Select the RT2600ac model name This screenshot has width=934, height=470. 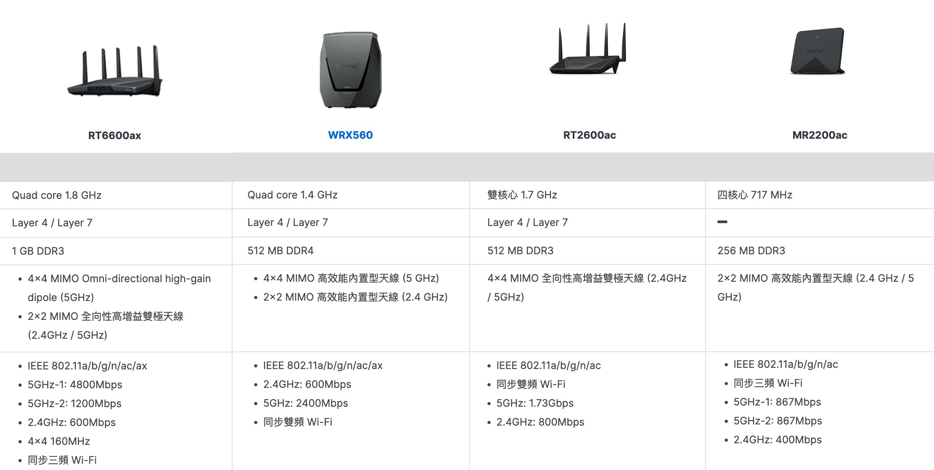click(589, 135)
